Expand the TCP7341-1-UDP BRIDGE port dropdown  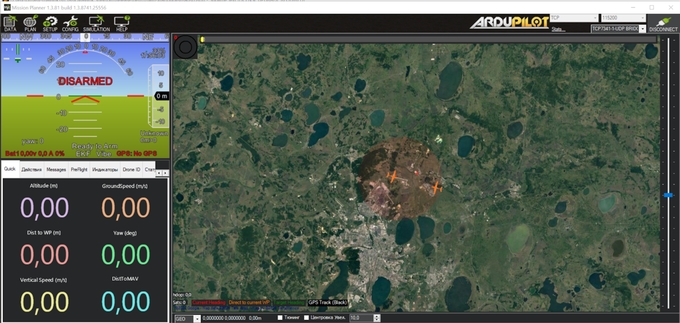coord(643,29)
